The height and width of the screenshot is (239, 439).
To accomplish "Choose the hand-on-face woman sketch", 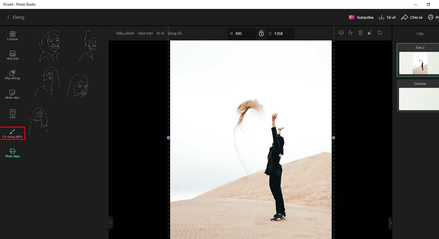I will point(78,86).
